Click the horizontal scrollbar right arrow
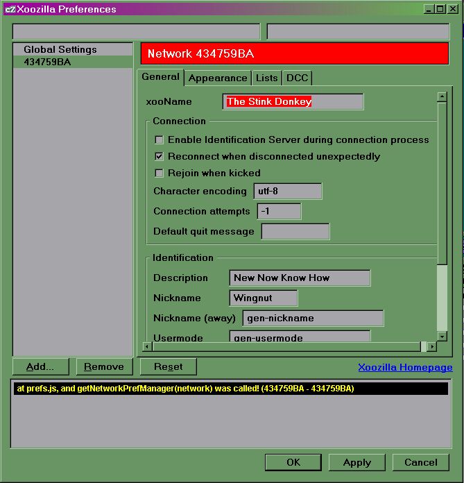 [432, 347]
